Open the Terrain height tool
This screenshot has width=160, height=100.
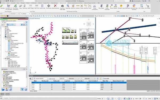(30, 7)
